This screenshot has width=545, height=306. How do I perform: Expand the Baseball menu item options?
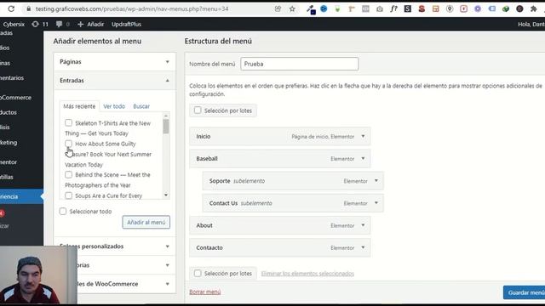(x=363, y=159)
